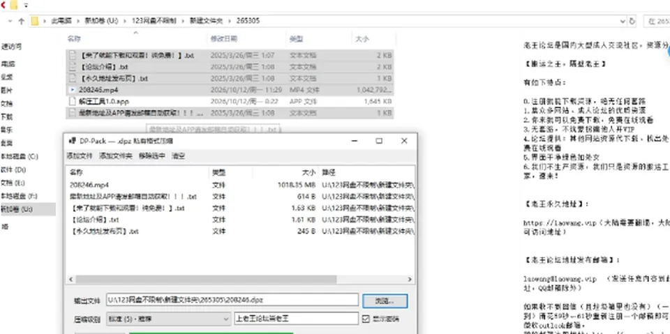Click the left scroll arrow in the DP-Pack list

(x=70, y=280)
